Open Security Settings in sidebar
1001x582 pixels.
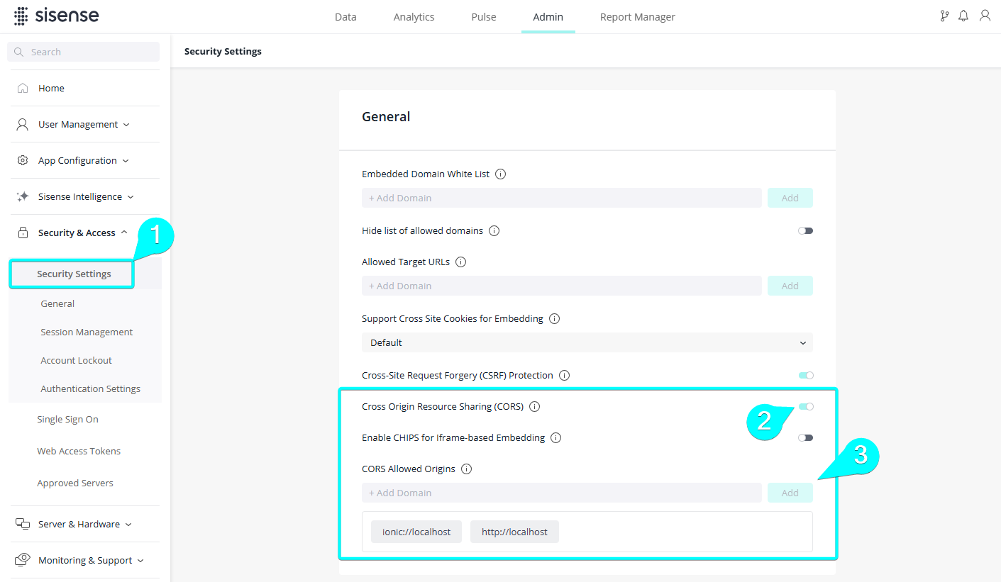(74, 274)
